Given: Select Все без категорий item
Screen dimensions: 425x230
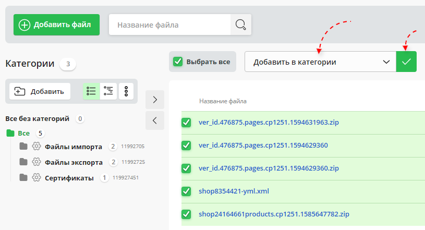Looking at the screenshot, I should (x=37, y=118).
